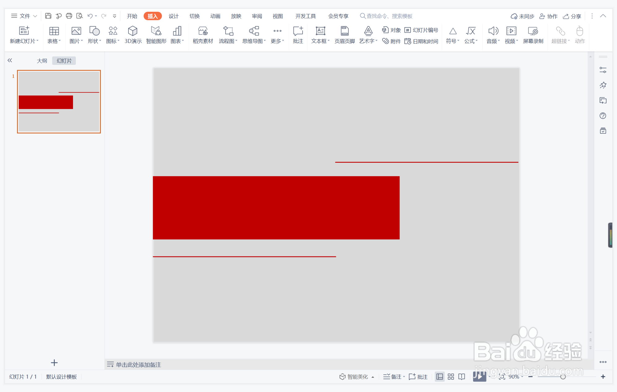The width and height of the screenshot is (617, 392).
Task: Switch to the 大纲 (Outline) panel tab
Action: (x=42, y=61)
